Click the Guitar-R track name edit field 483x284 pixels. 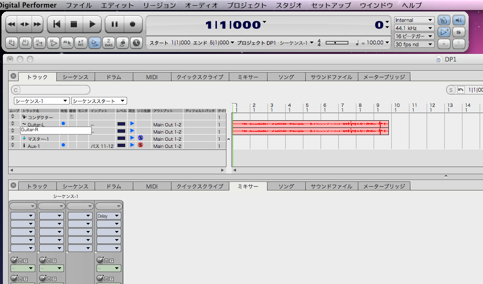(x=56, y=130)
